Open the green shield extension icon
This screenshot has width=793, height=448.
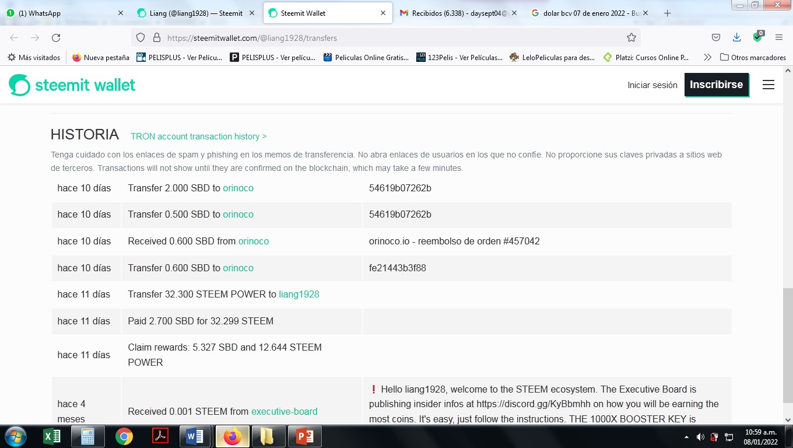[x=758, y=36]
